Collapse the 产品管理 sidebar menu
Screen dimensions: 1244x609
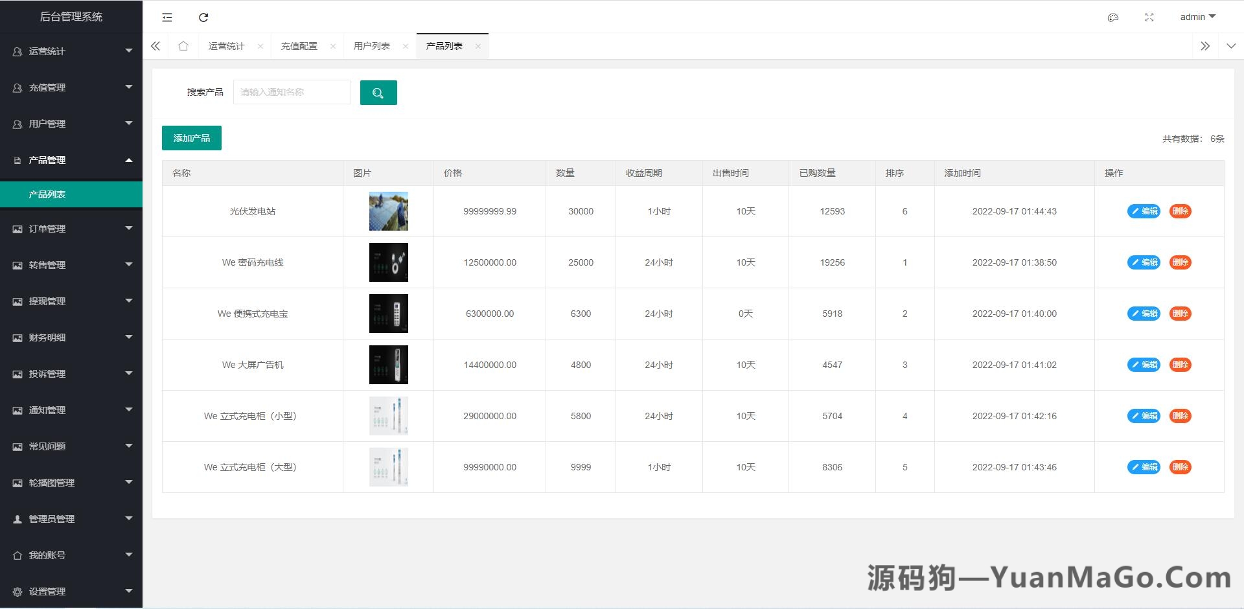tap(71, 160)
